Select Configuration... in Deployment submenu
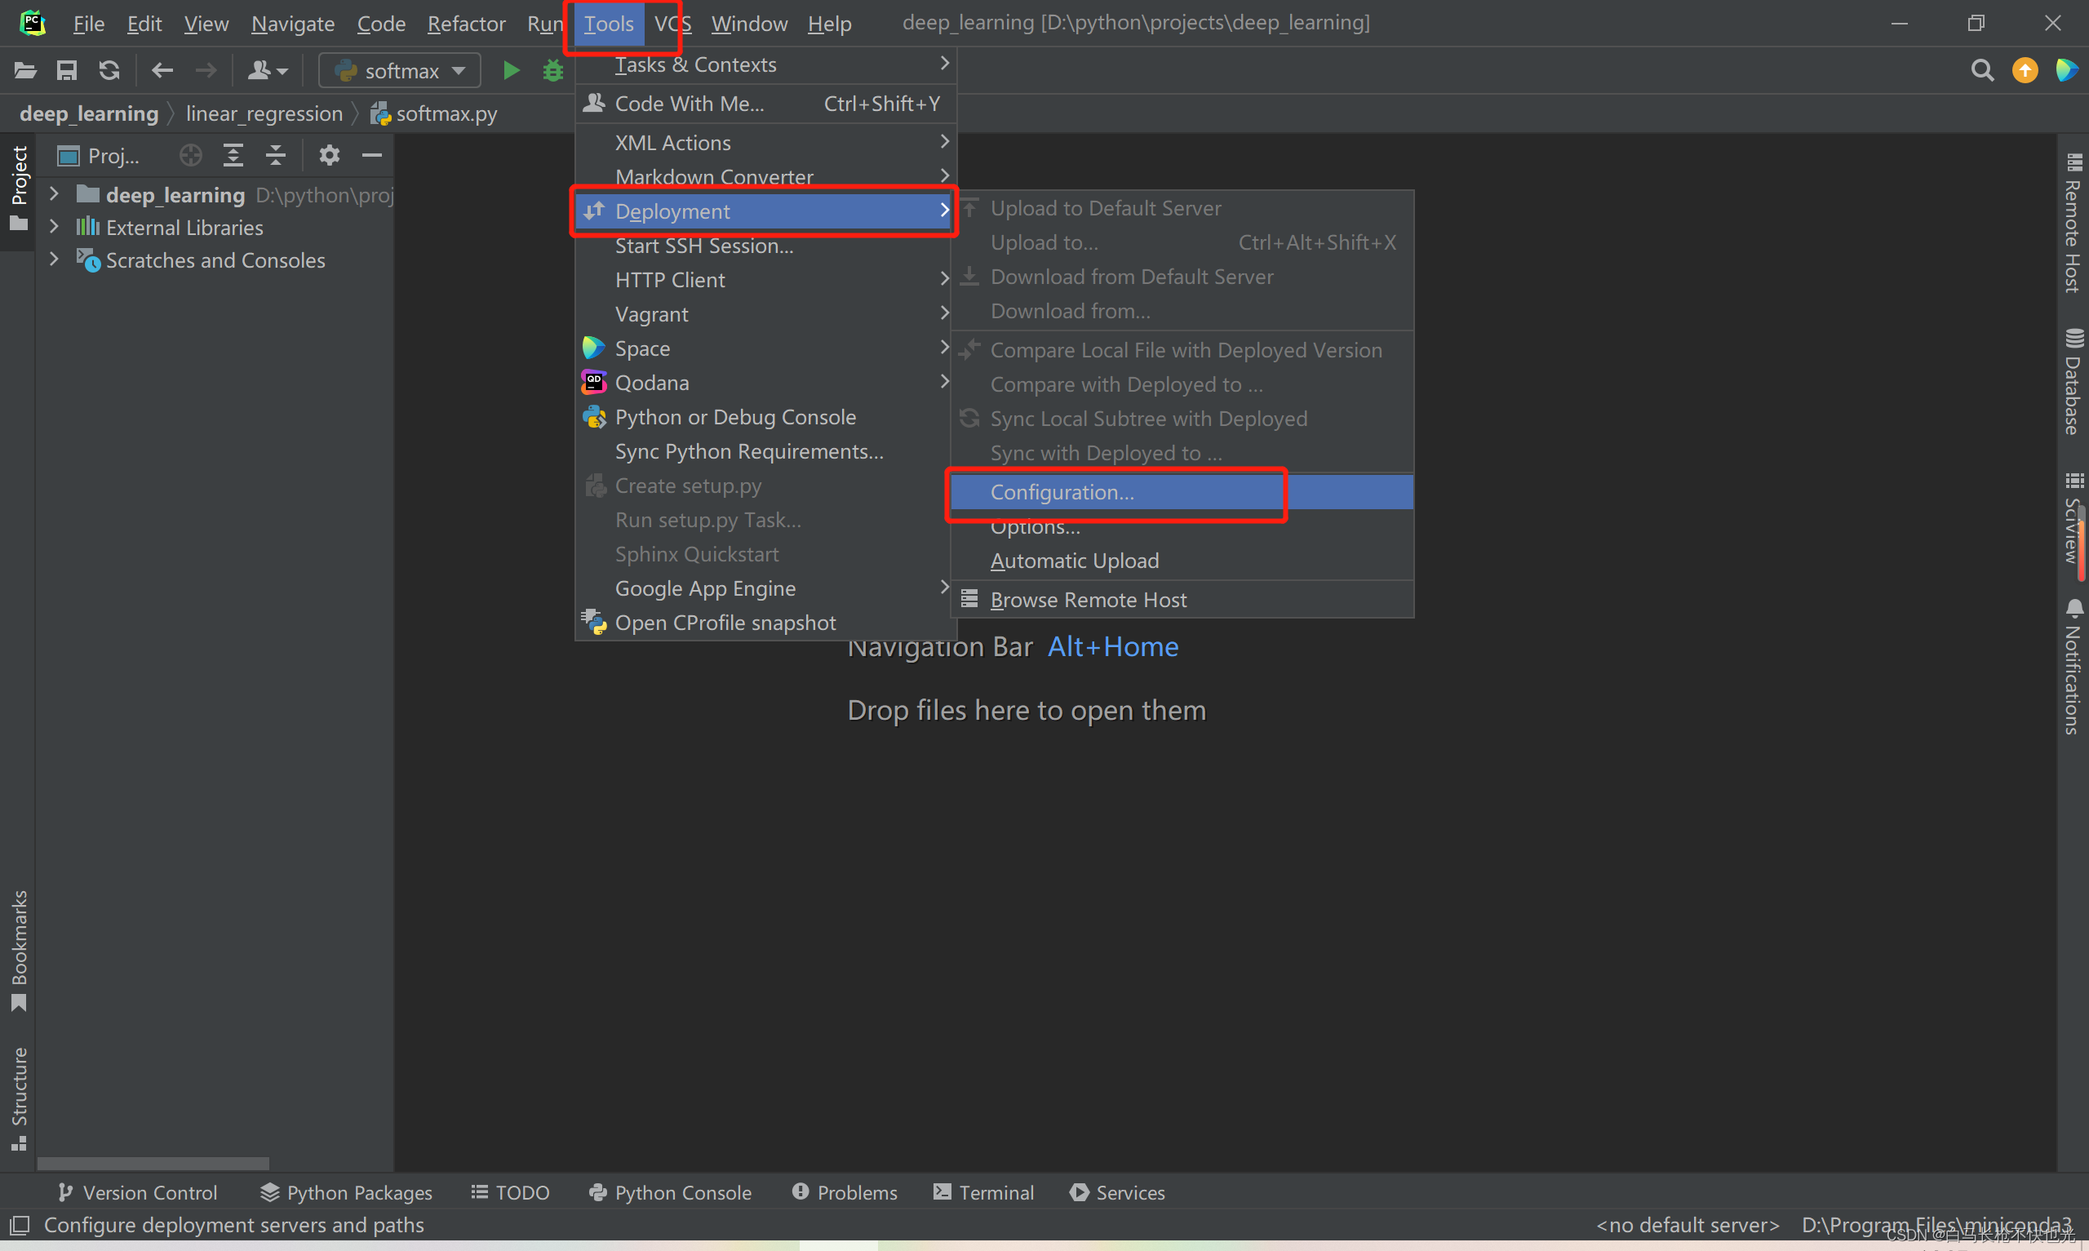This screenshot has height=1251, width=2089. [x=1062, y=492]
